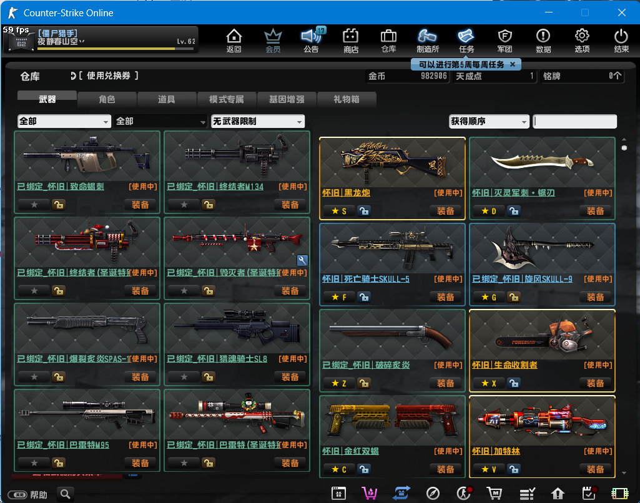Click 装备 on 金红双蝎 card
The height and width of the screenshot is (503, 640).
(x=445, y=469)
